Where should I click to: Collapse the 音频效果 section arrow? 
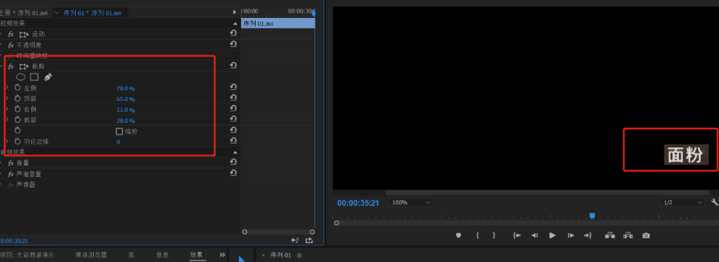pyautogui.click(x=235, y=152)
